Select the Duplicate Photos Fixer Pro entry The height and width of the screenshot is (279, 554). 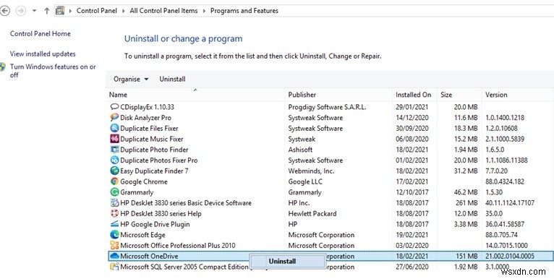(159, 160)
